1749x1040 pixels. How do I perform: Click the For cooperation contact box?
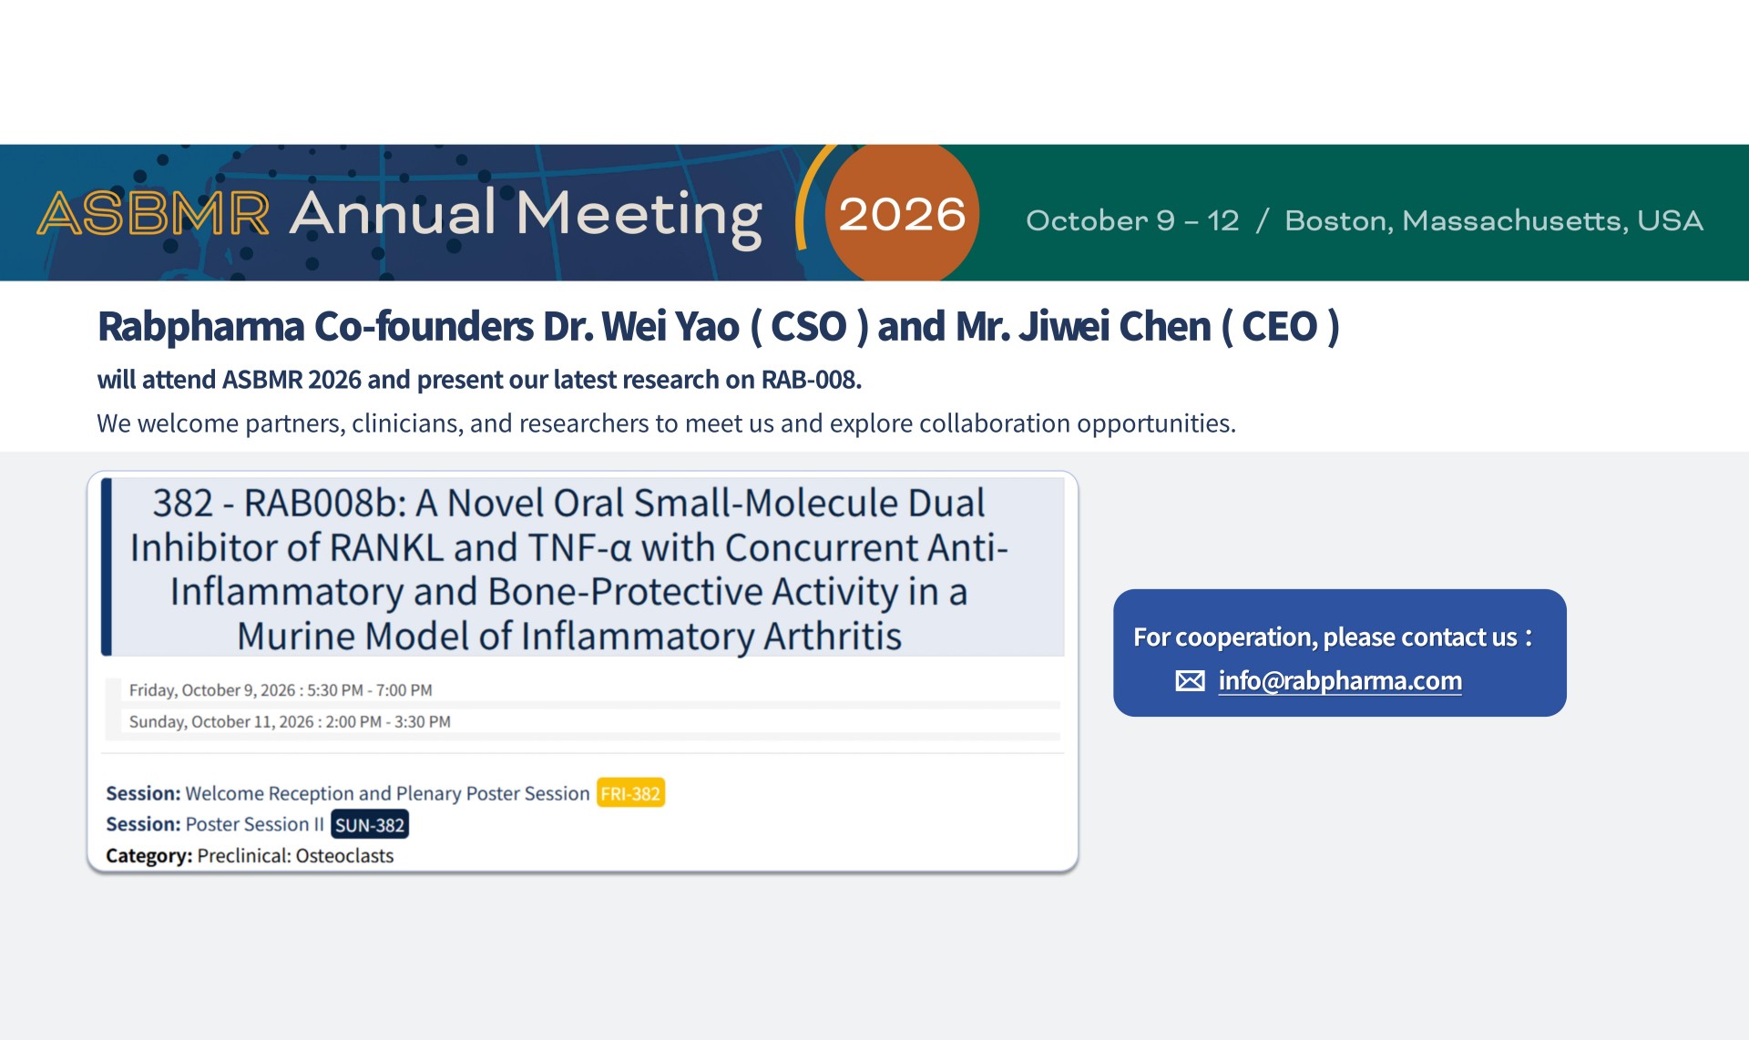coord(1340,653)
